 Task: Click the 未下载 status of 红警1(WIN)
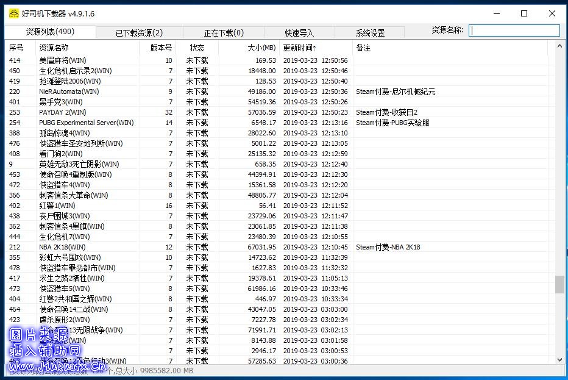tap(197, 206)
